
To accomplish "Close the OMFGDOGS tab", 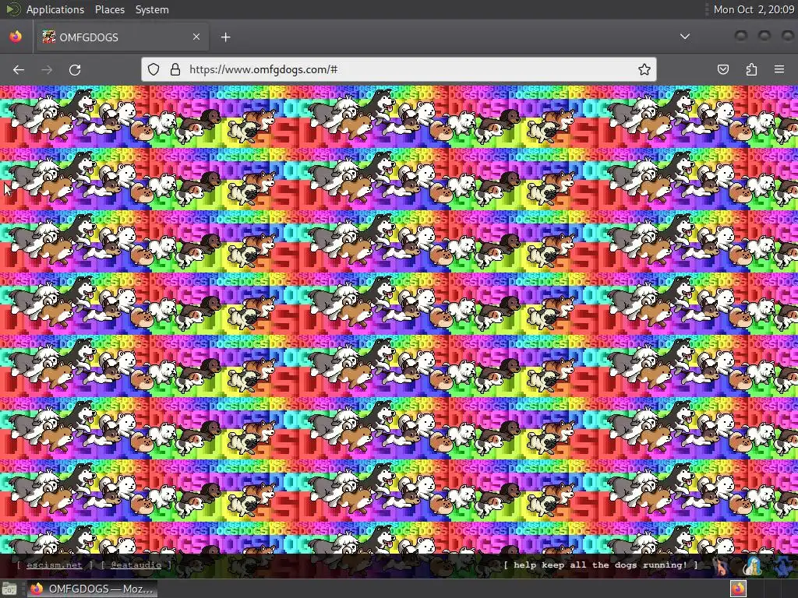I will [196, 37].
